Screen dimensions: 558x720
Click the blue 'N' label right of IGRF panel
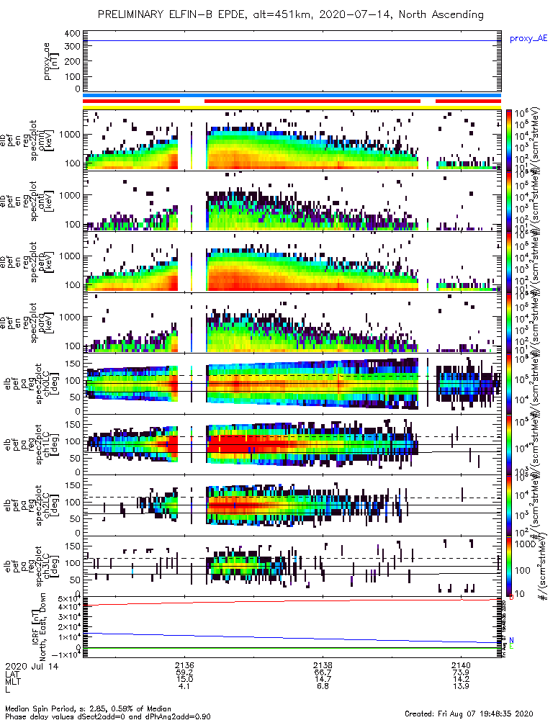pyautogui.click(x=512, y=641)
